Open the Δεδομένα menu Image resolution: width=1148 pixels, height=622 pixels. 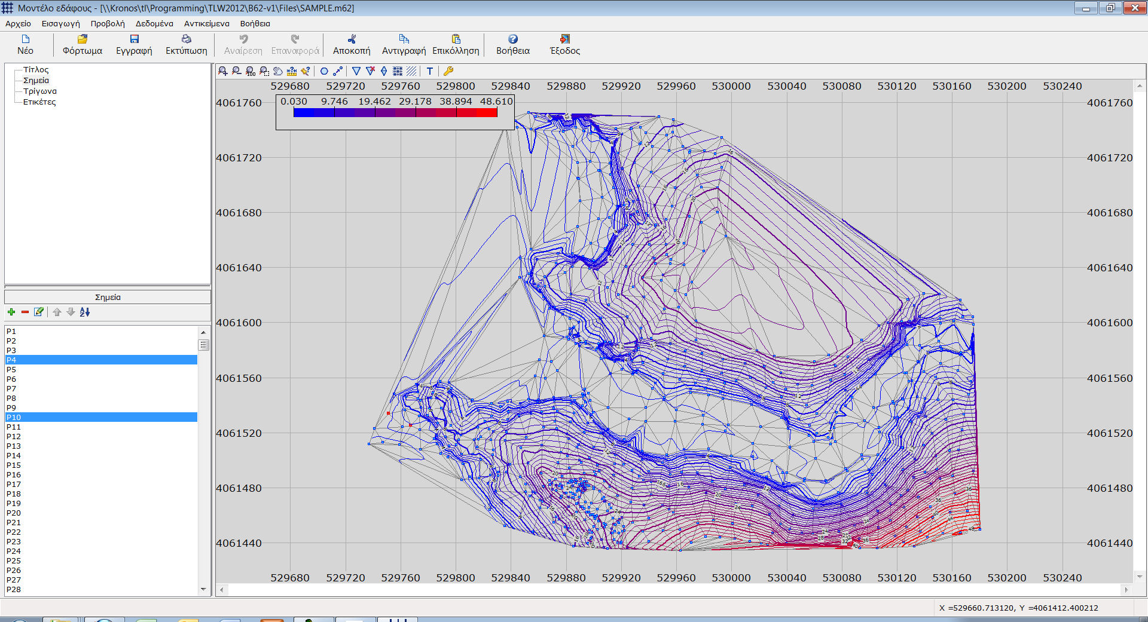point(154,24)
